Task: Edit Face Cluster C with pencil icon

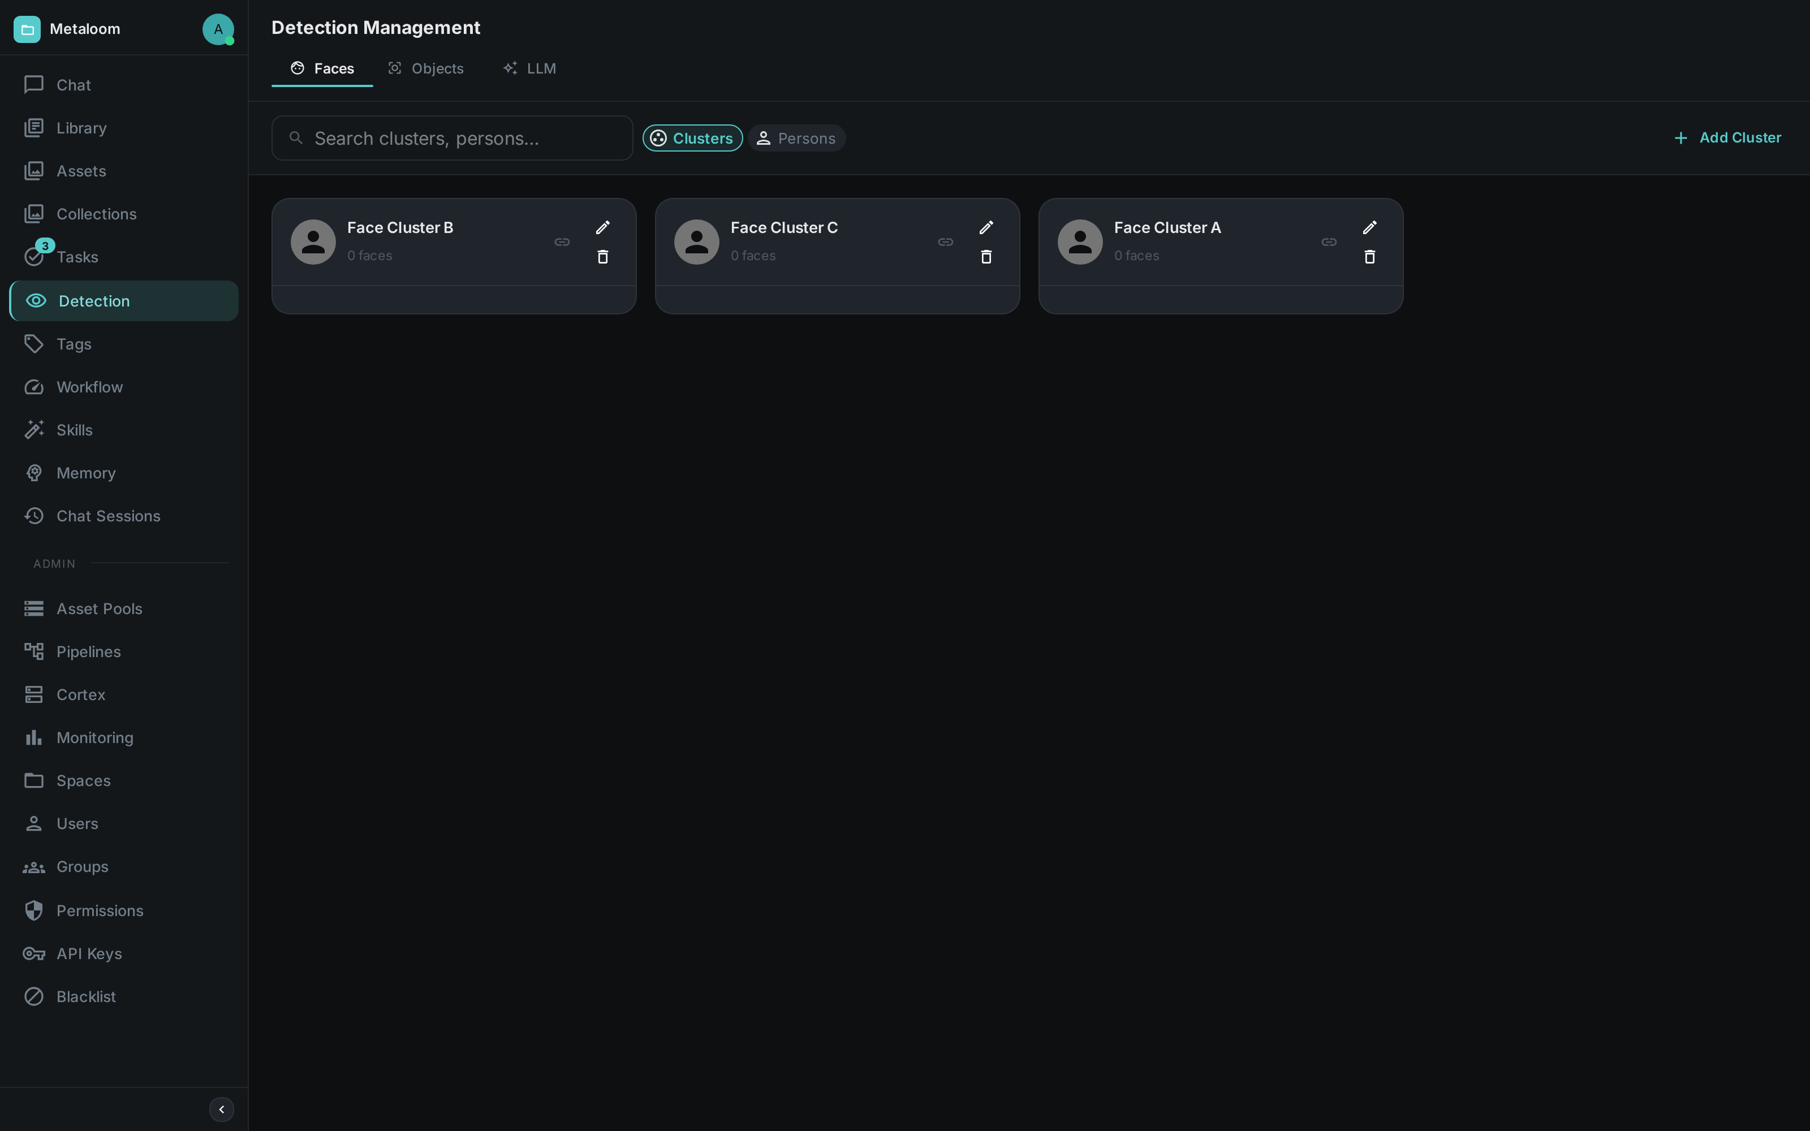Action: (986, 227)
